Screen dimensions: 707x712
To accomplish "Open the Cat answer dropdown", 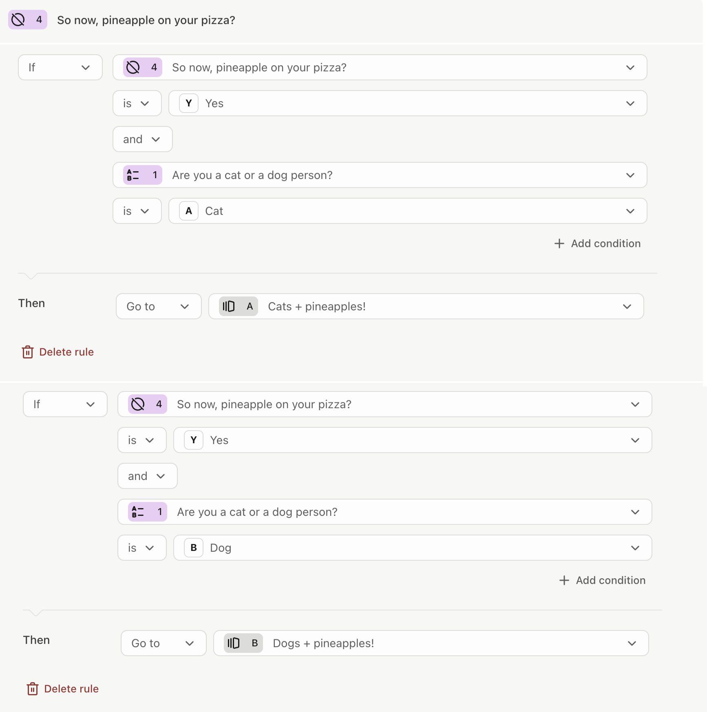I will (408, 211).
